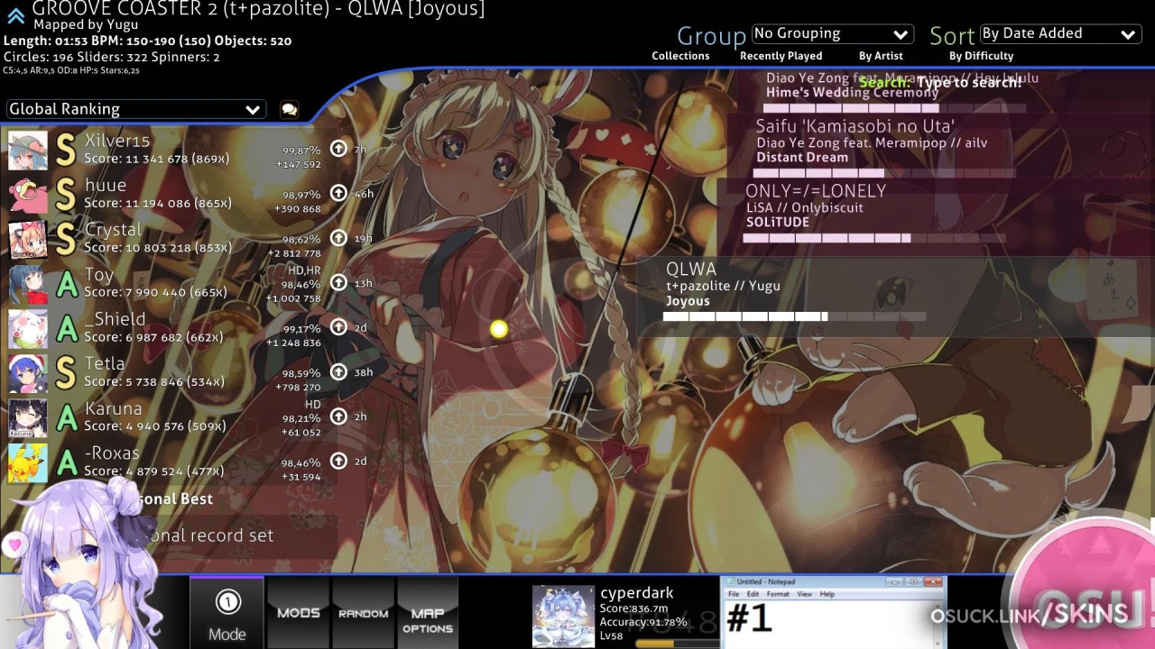Open the Format menu in Notepad
The image size is (1155, 649).
tap(778, 595)
